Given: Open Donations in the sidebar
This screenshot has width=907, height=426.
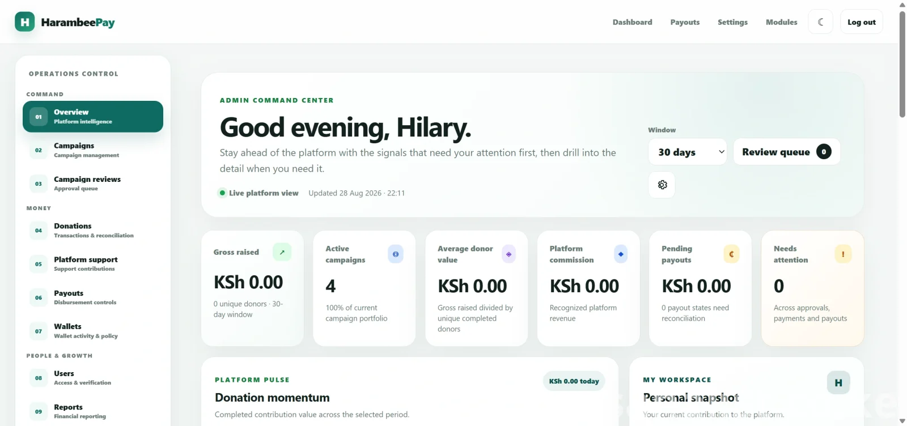Looking at the screenshot, I should point(93,230).
